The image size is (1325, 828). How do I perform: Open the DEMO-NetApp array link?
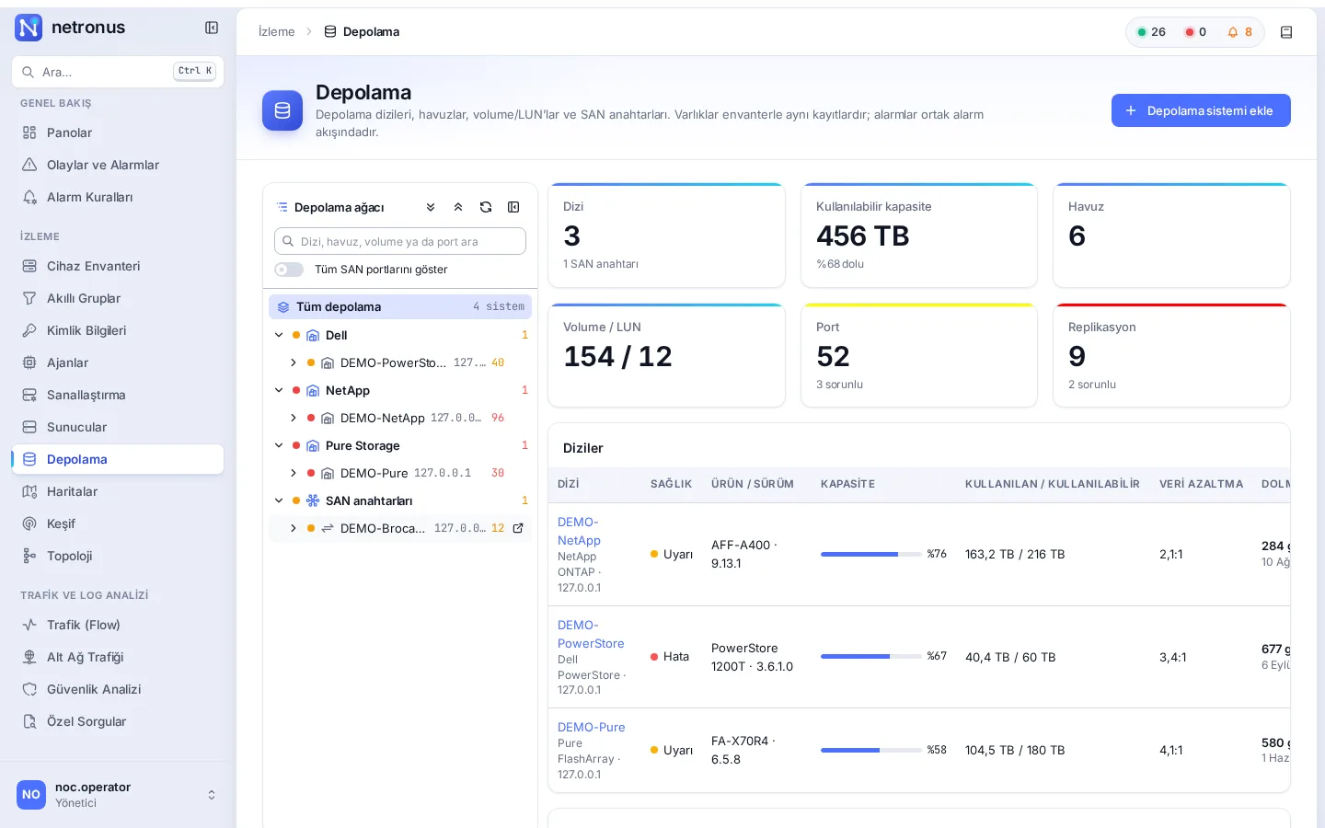click(x=579, y=531)
